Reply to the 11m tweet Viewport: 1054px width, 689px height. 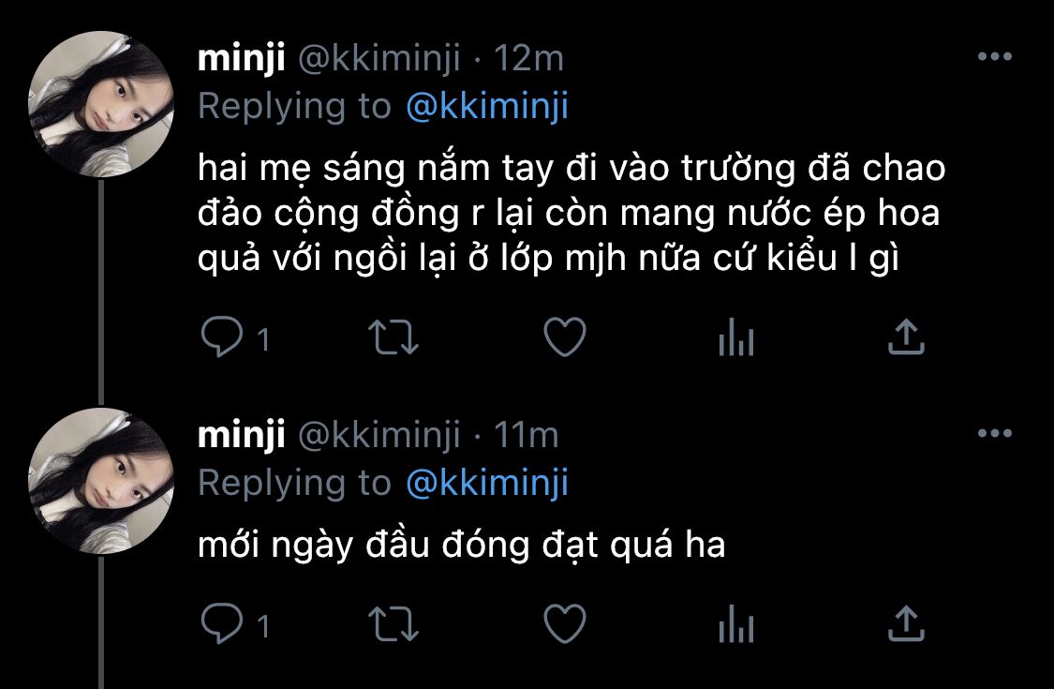click(222, 623)
